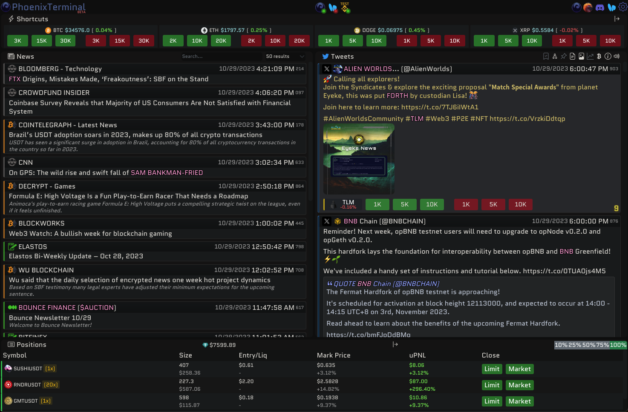The image size is (628, 412).
Task: Set close size to 100%
Action: click(618, 345)
